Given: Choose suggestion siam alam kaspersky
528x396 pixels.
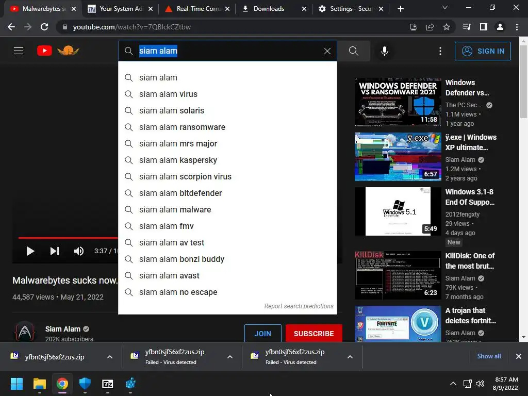Looking at the screenshot, I should 227,160.
